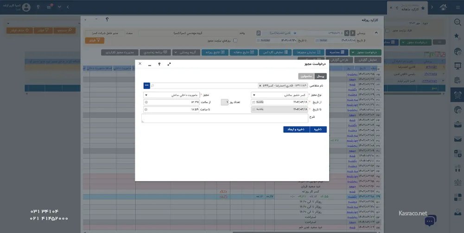
Task: Open the home icon in the top bar
Action: [444, 7]
